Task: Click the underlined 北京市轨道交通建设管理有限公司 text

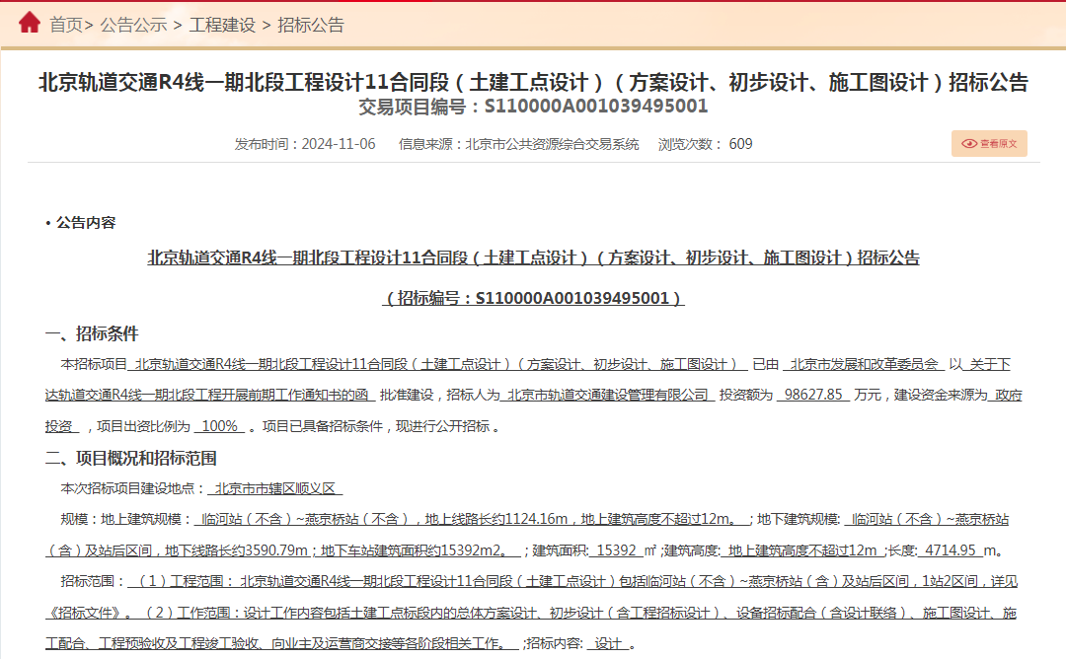Action: 607,396
